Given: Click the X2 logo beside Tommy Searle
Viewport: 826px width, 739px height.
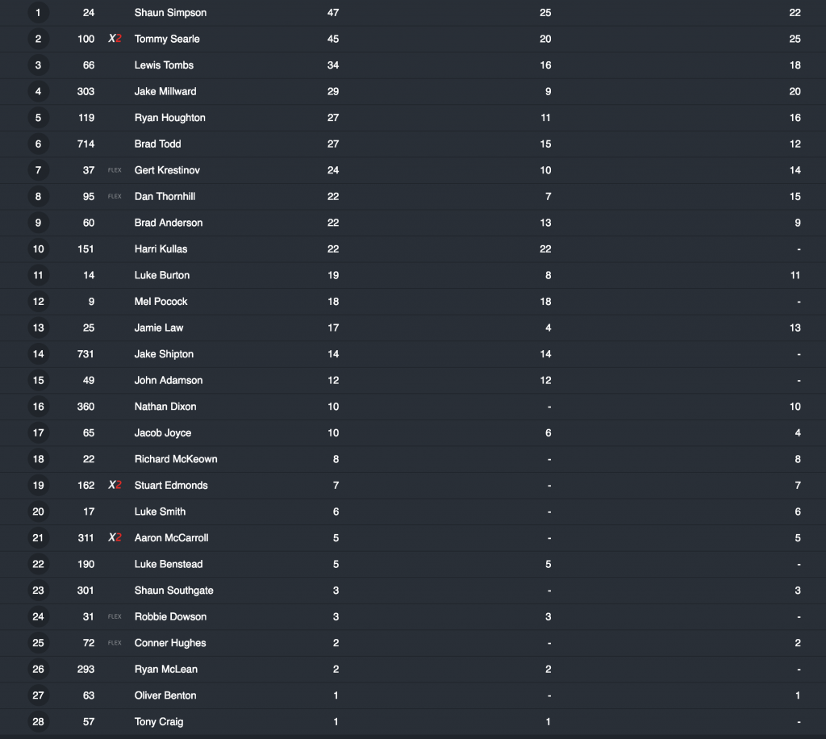Looking at the screenshot, I should (x=115, y=39).
